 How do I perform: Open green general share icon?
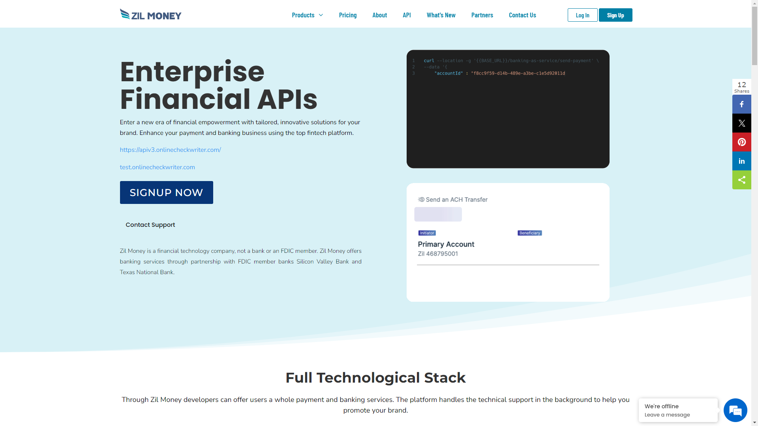tap(741, 180)
